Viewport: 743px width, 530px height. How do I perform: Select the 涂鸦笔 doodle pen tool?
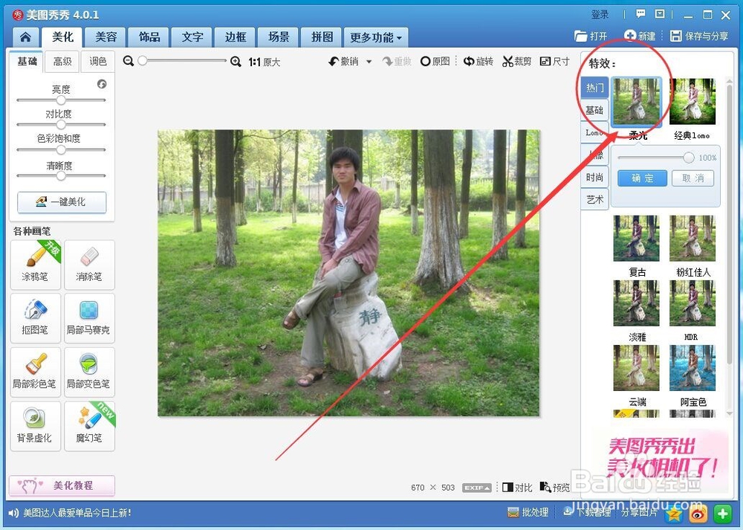coord(36,265)
